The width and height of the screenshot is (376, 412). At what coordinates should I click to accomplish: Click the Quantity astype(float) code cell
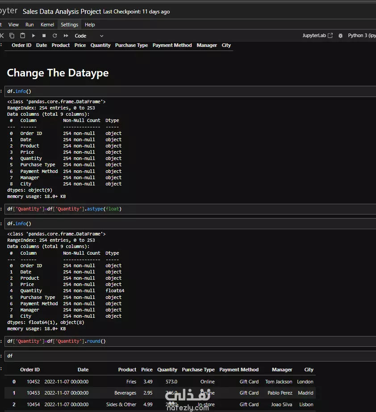[x=190, y=209]
